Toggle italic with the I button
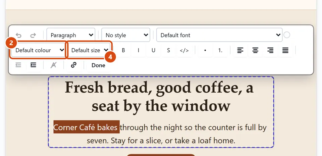Screen dimensions: 322x156 tap(139, 50)
